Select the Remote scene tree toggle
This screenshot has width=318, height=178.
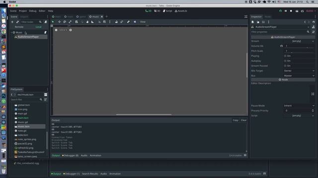click(x=19, y=27)
